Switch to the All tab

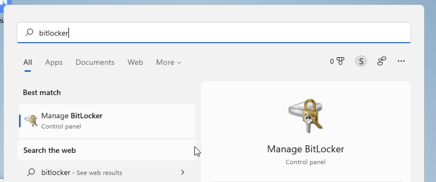(x=28, y=62)
